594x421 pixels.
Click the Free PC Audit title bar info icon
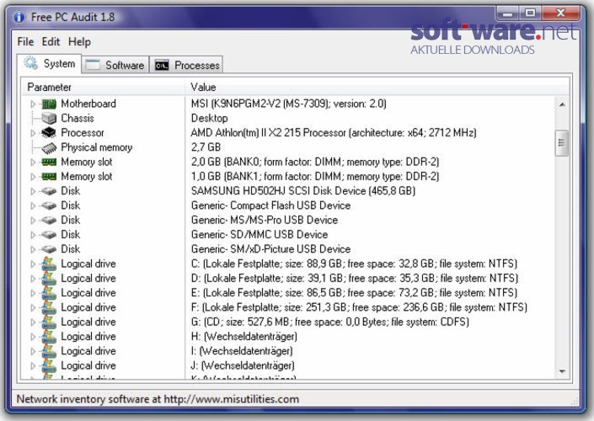(19, 17)
